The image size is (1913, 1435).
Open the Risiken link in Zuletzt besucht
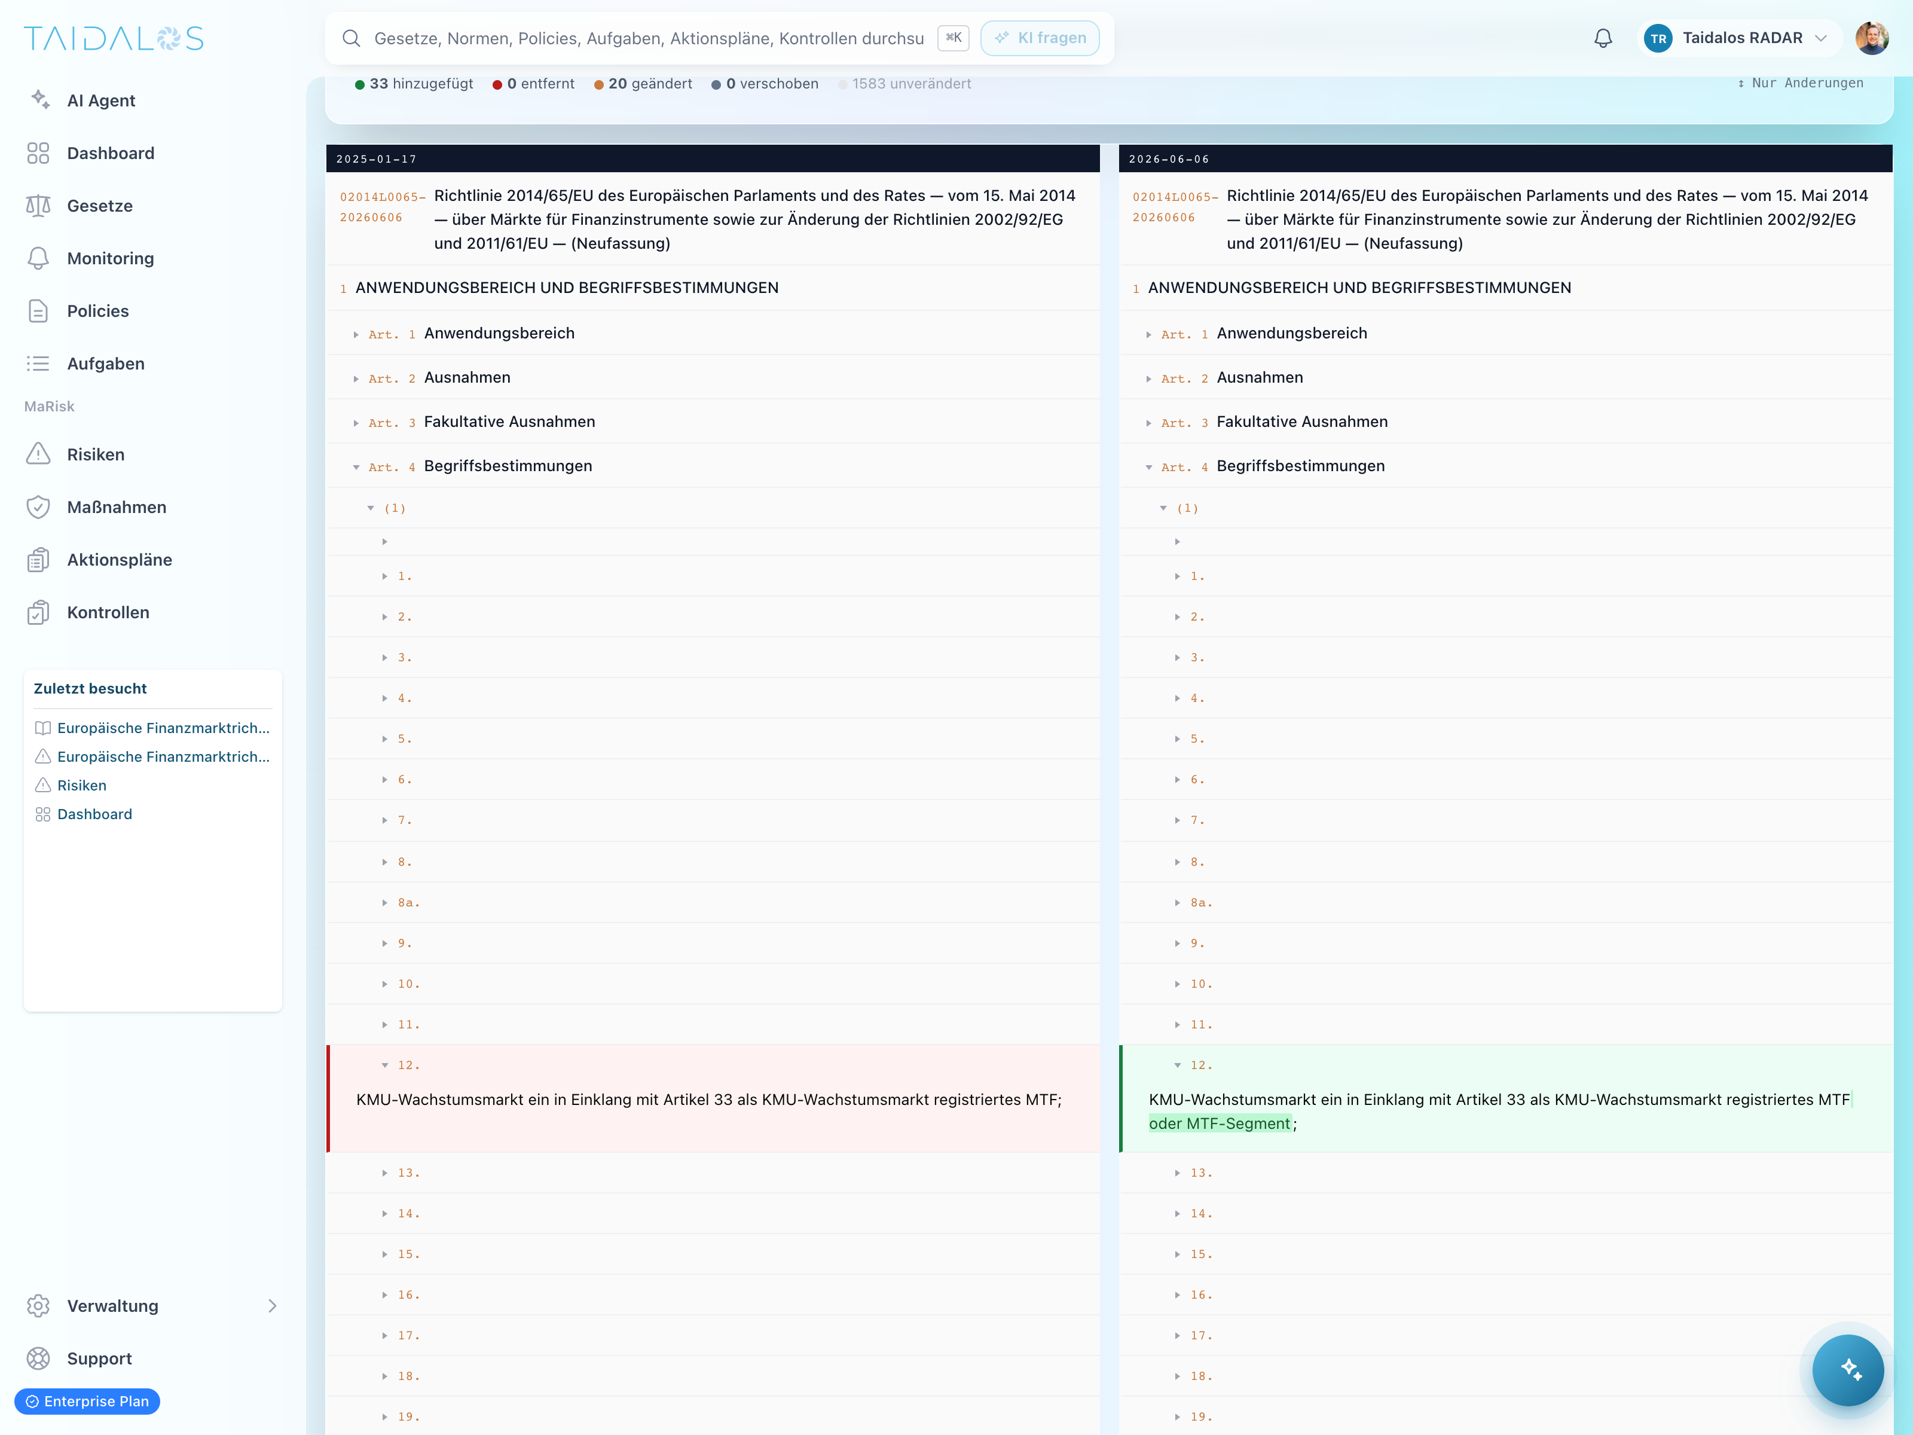pyautogui.click(x=82, y=786)
